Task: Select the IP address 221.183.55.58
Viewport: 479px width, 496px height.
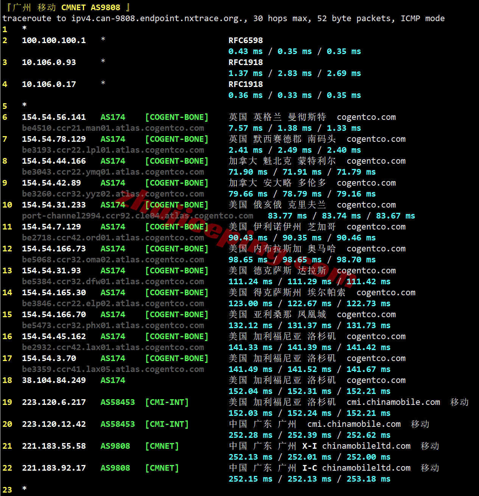Action: point(54,446)
